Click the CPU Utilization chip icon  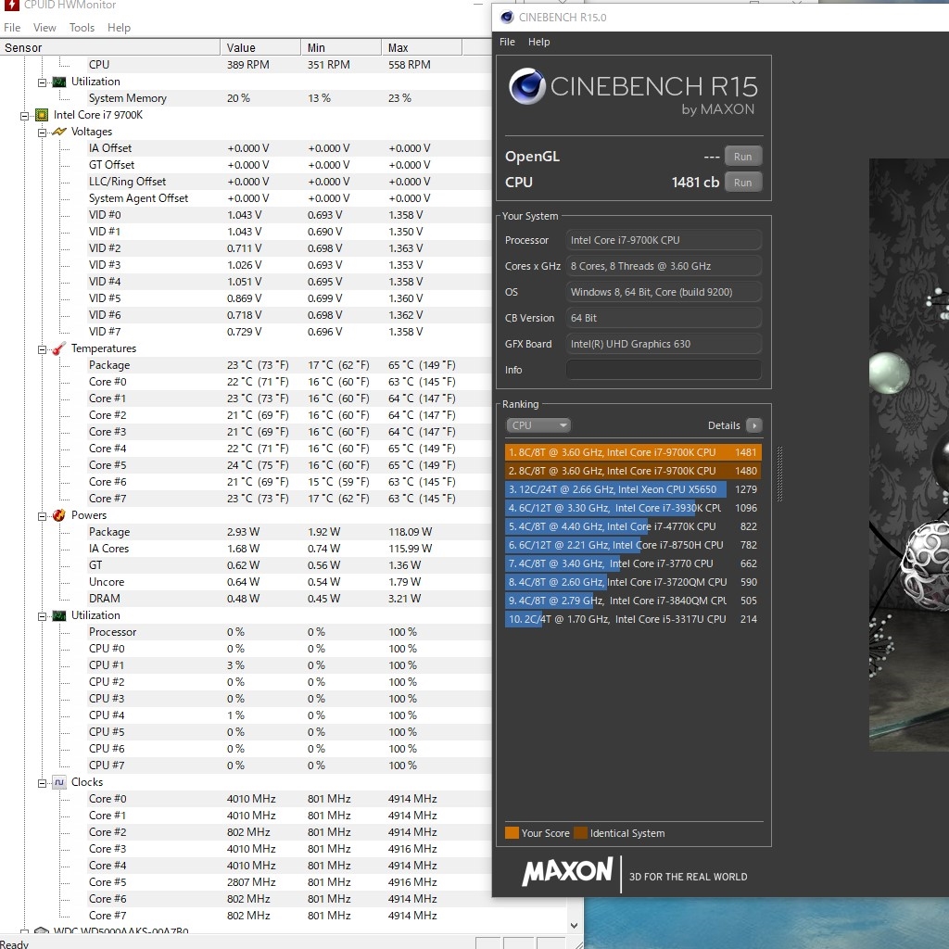click(x=58, y=615)
